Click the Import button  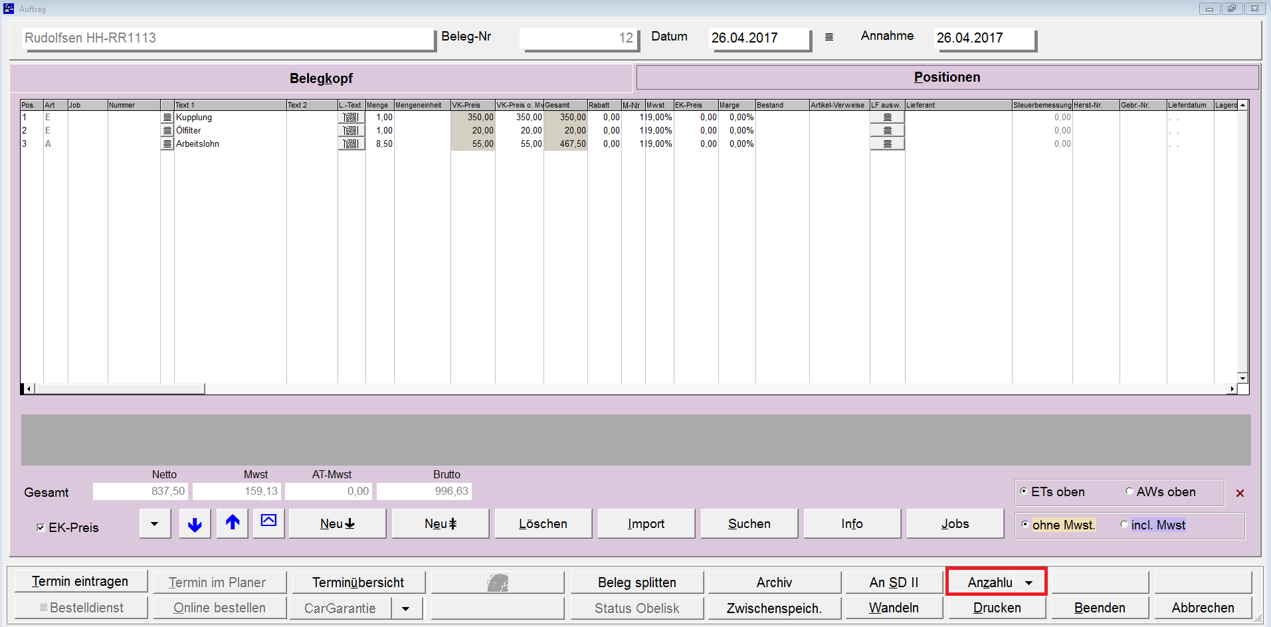[646, 523]
